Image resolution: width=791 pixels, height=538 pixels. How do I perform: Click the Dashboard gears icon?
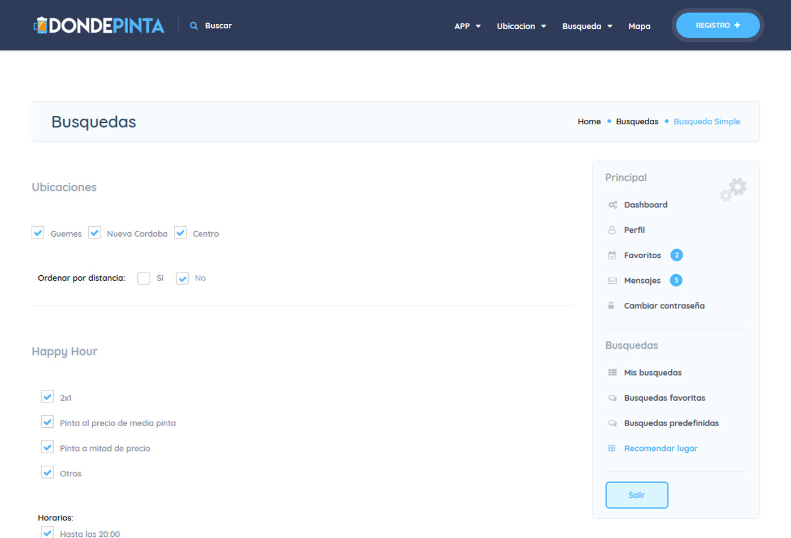tap(612, 205)
